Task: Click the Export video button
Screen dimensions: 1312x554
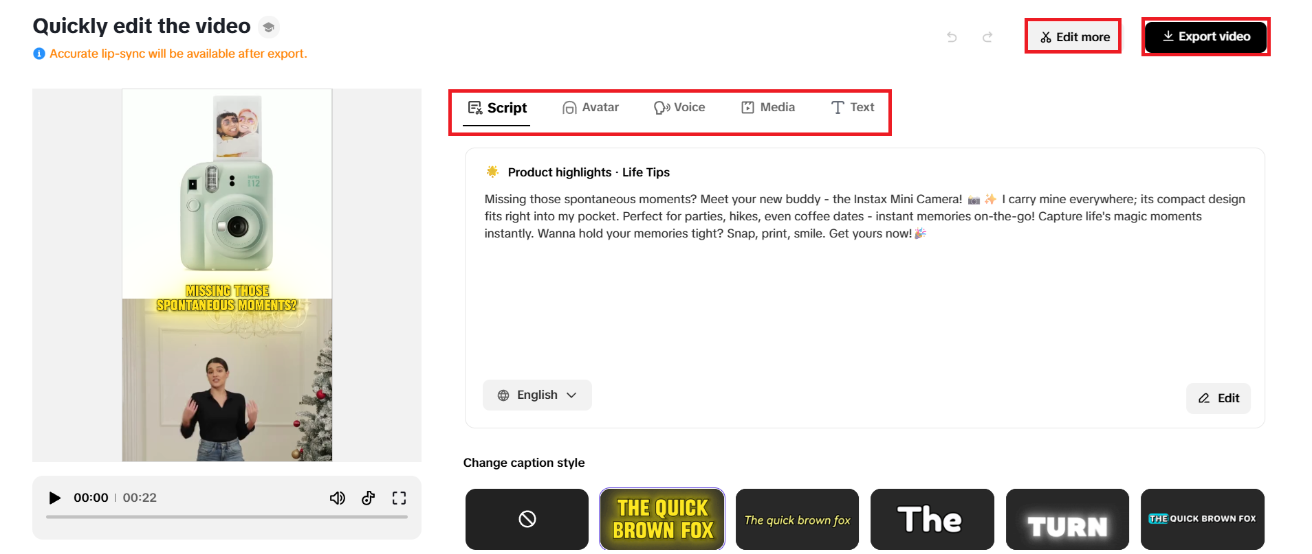Action: 1205,37
